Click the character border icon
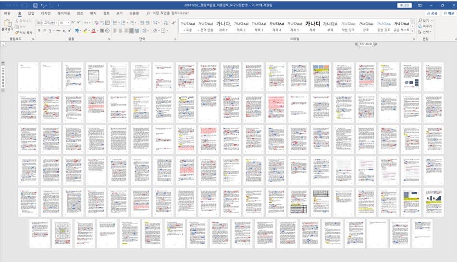The width and height of the screenshot is (457, 262). coord(107,23)
